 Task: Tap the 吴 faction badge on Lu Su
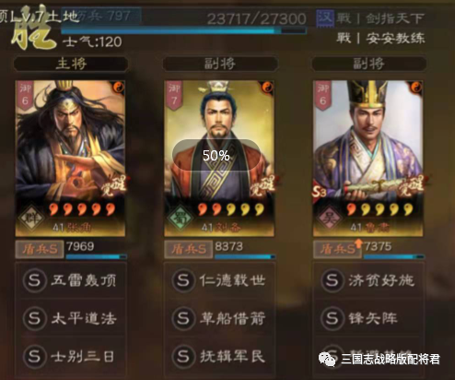[329, 219]
